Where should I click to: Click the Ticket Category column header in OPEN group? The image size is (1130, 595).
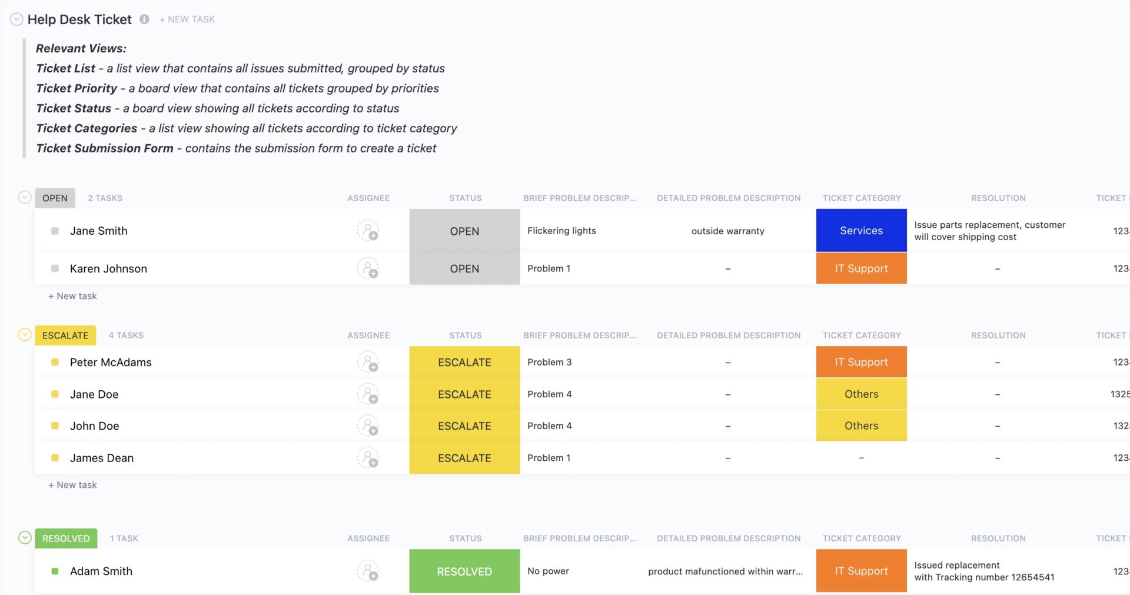pos(862,198)
